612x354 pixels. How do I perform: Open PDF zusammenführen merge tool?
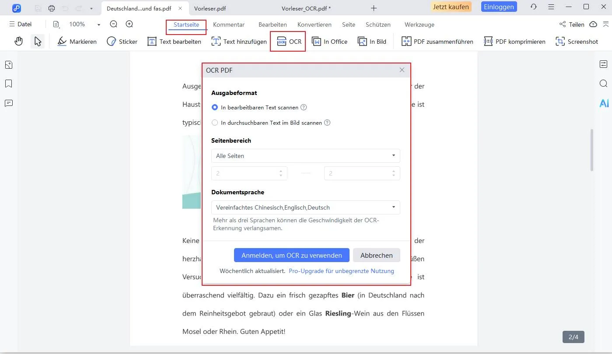tap(437, 42)
